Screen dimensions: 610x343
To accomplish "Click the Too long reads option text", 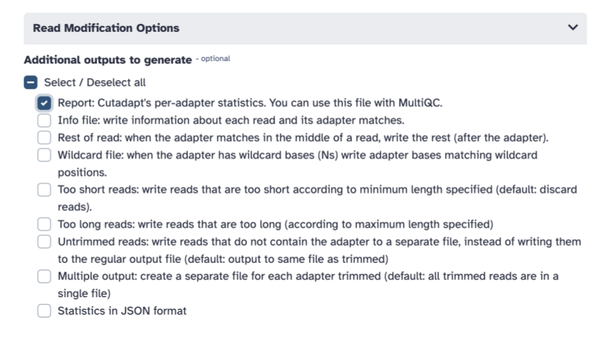I will point(275,224).
